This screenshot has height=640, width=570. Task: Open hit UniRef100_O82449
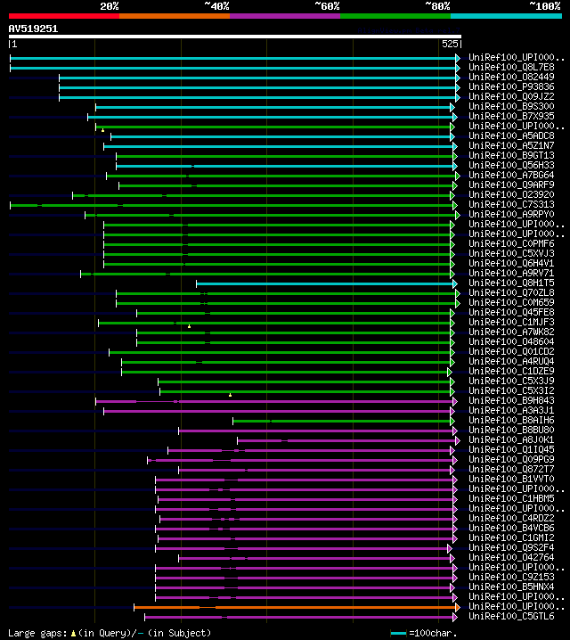[511, 78]
